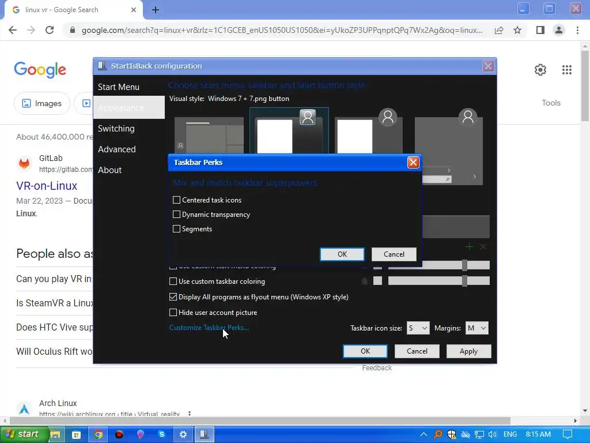Open Chrome profile avatar

(559, 30)
